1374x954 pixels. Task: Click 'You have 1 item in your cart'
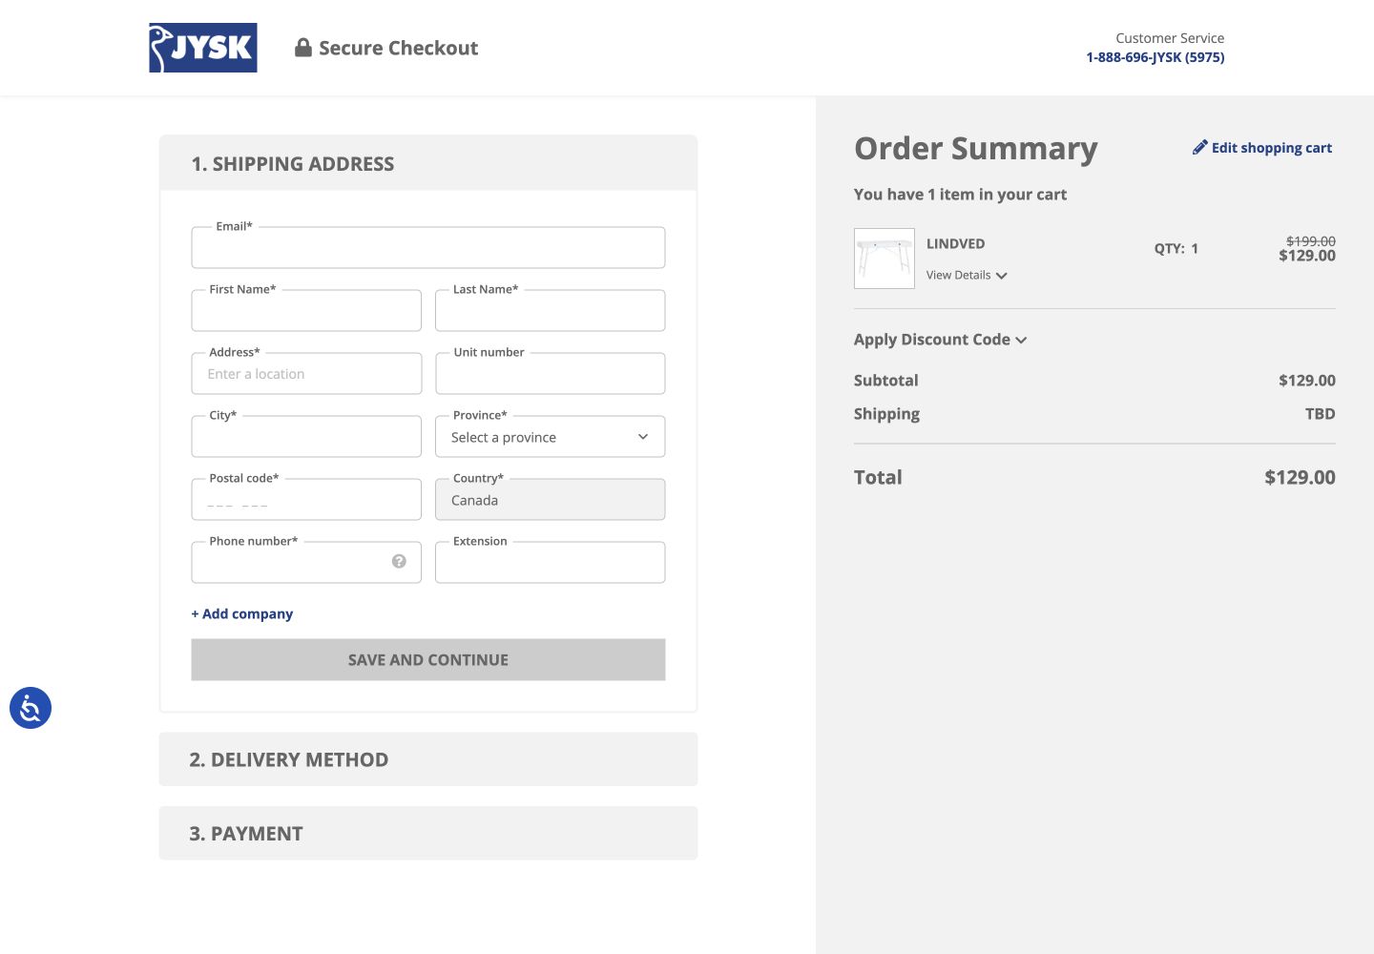tap(960, 195)
